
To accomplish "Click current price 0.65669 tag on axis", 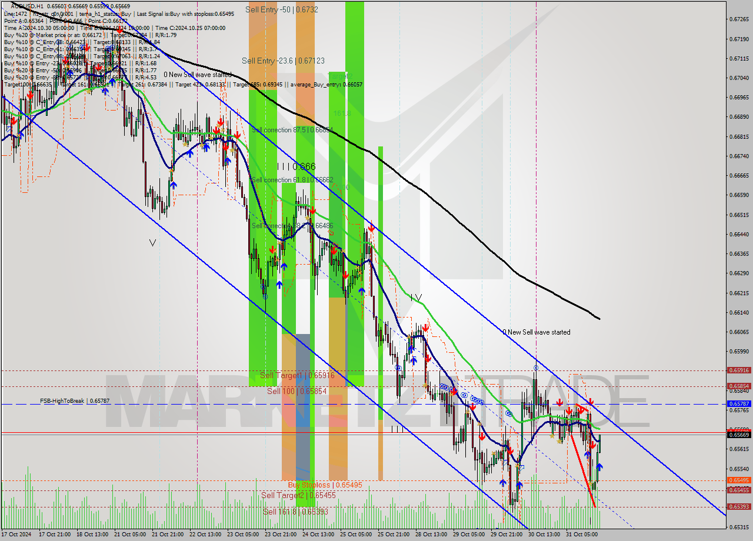I will (739, 435).
